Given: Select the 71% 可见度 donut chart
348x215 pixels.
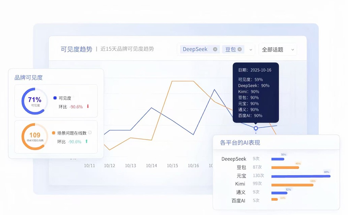Looking at the screenshot, I should coord(35,101).
